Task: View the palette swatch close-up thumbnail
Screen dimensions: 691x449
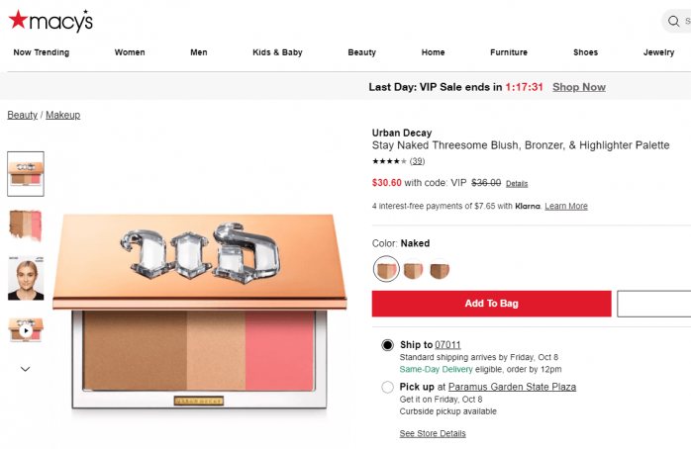Action: pos(26,225)
